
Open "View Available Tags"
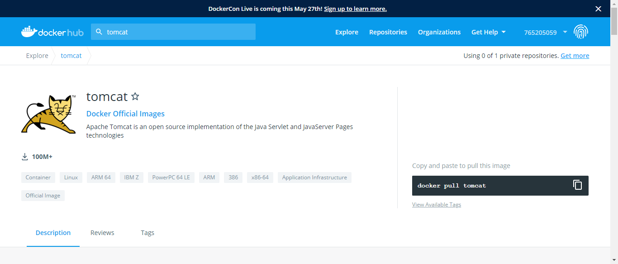point(436,204)
